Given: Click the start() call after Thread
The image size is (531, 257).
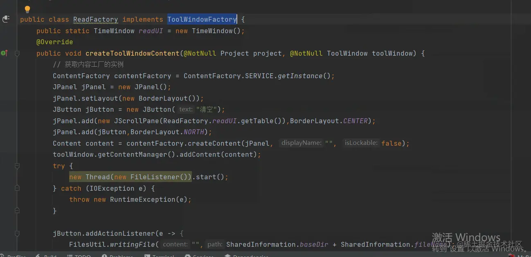Looking at the screenshot, I should click(210, 177).
